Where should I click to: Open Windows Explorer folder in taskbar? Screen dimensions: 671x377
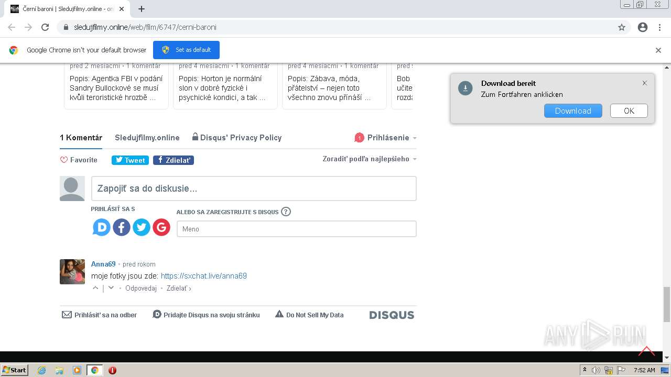59,370
